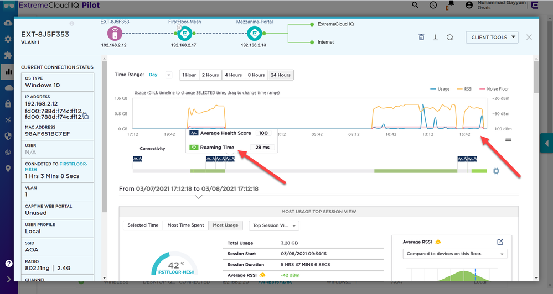Screen dimensions: 553x294
Task: Click the cloud upload icon in the left sidebar
Action: (x=8, y=23)
